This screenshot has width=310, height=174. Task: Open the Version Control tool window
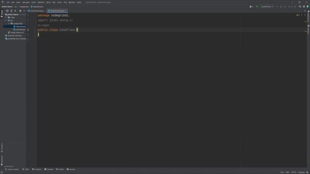pos(12,169)
